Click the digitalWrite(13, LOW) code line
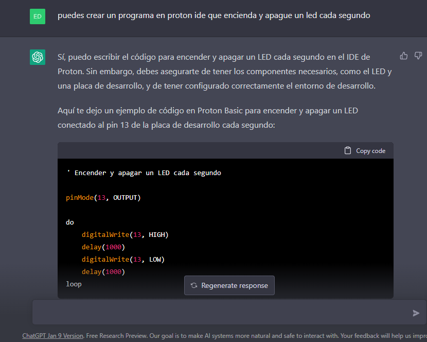 (x=123, y=260)
